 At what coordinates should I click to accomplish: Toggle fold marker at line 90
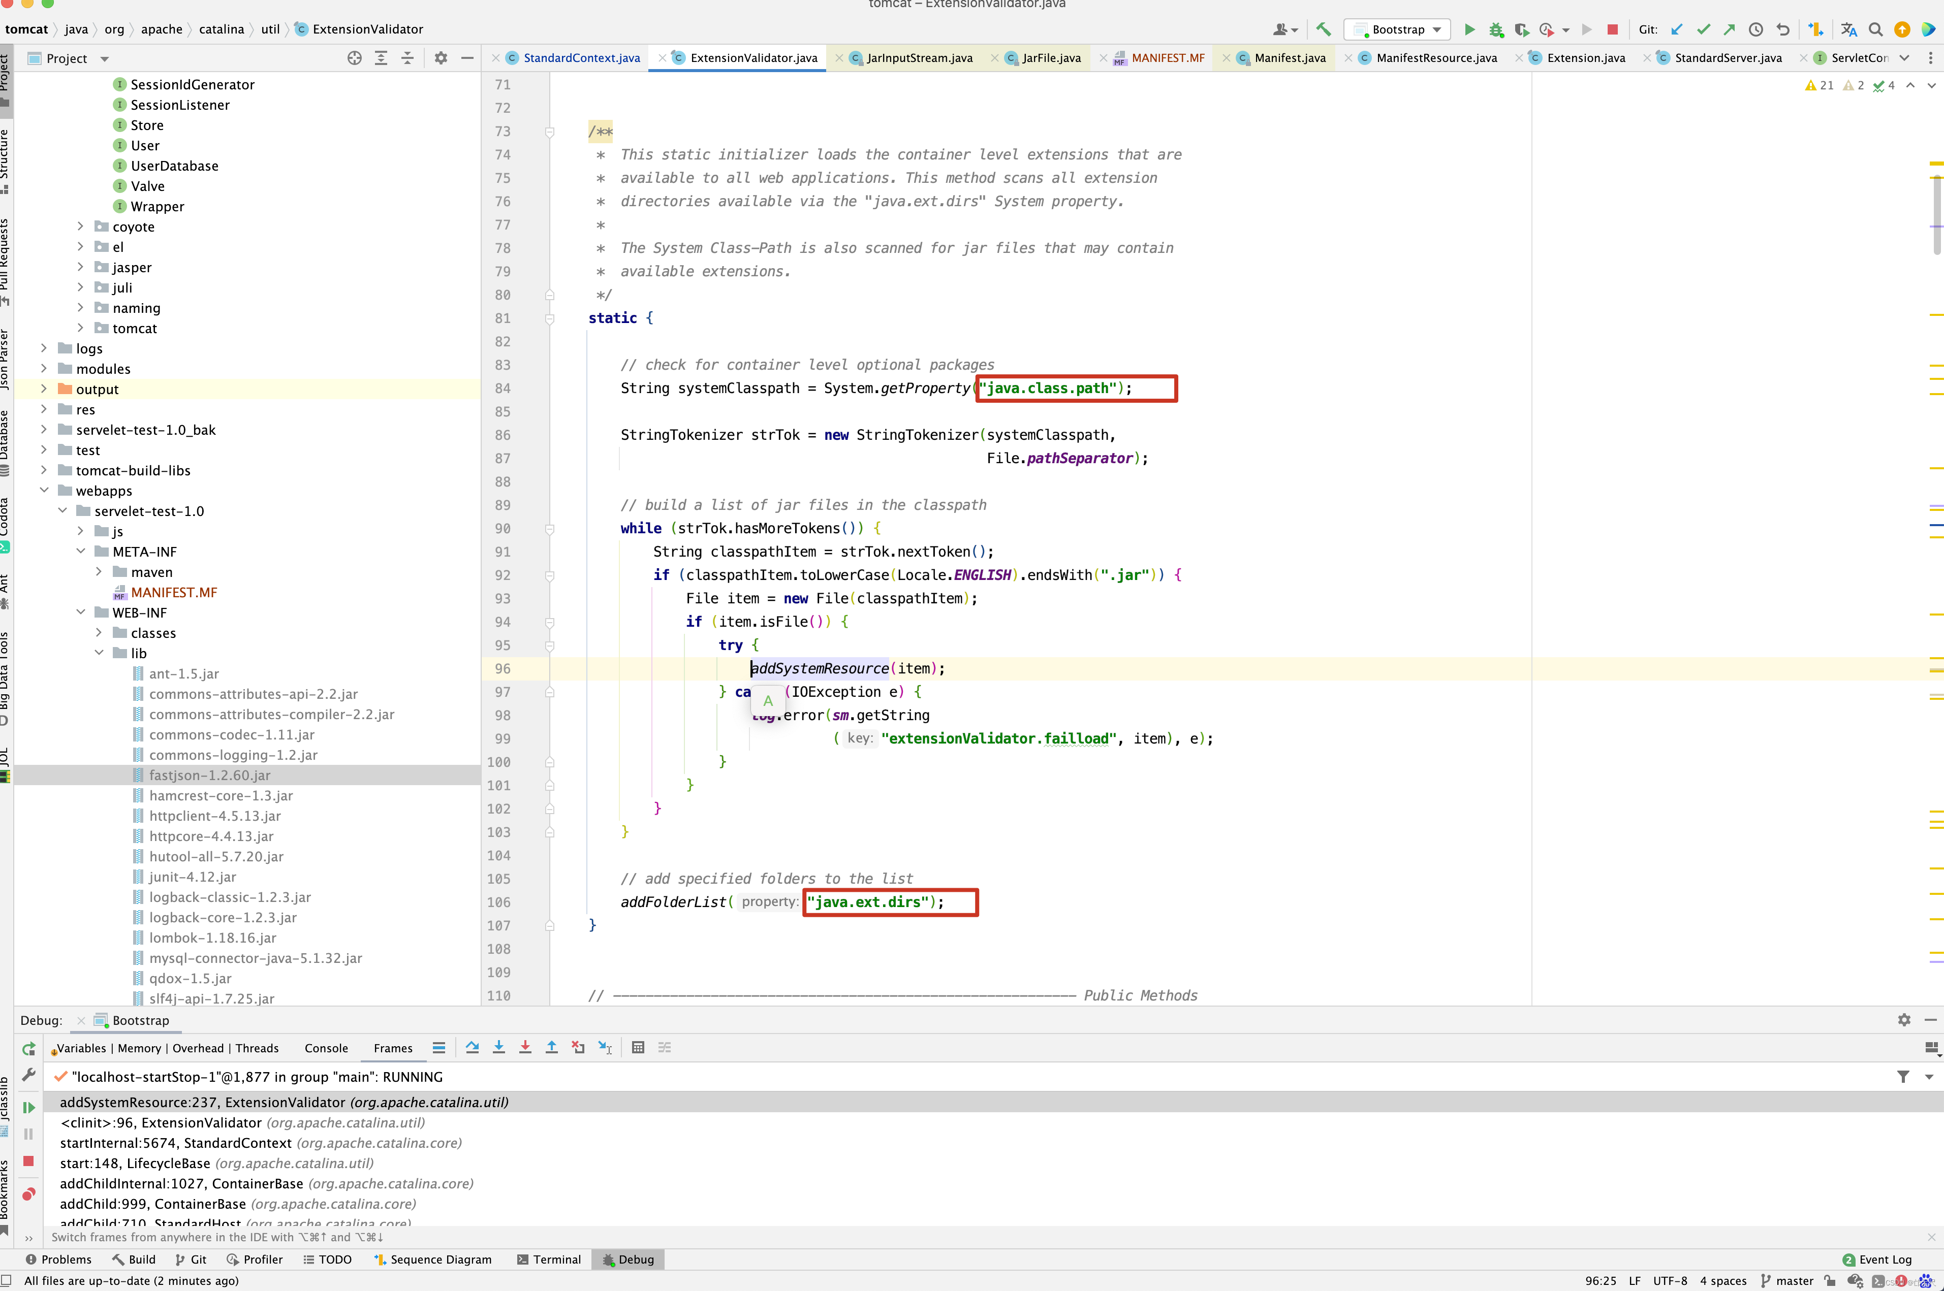click(x=549, y=529)
